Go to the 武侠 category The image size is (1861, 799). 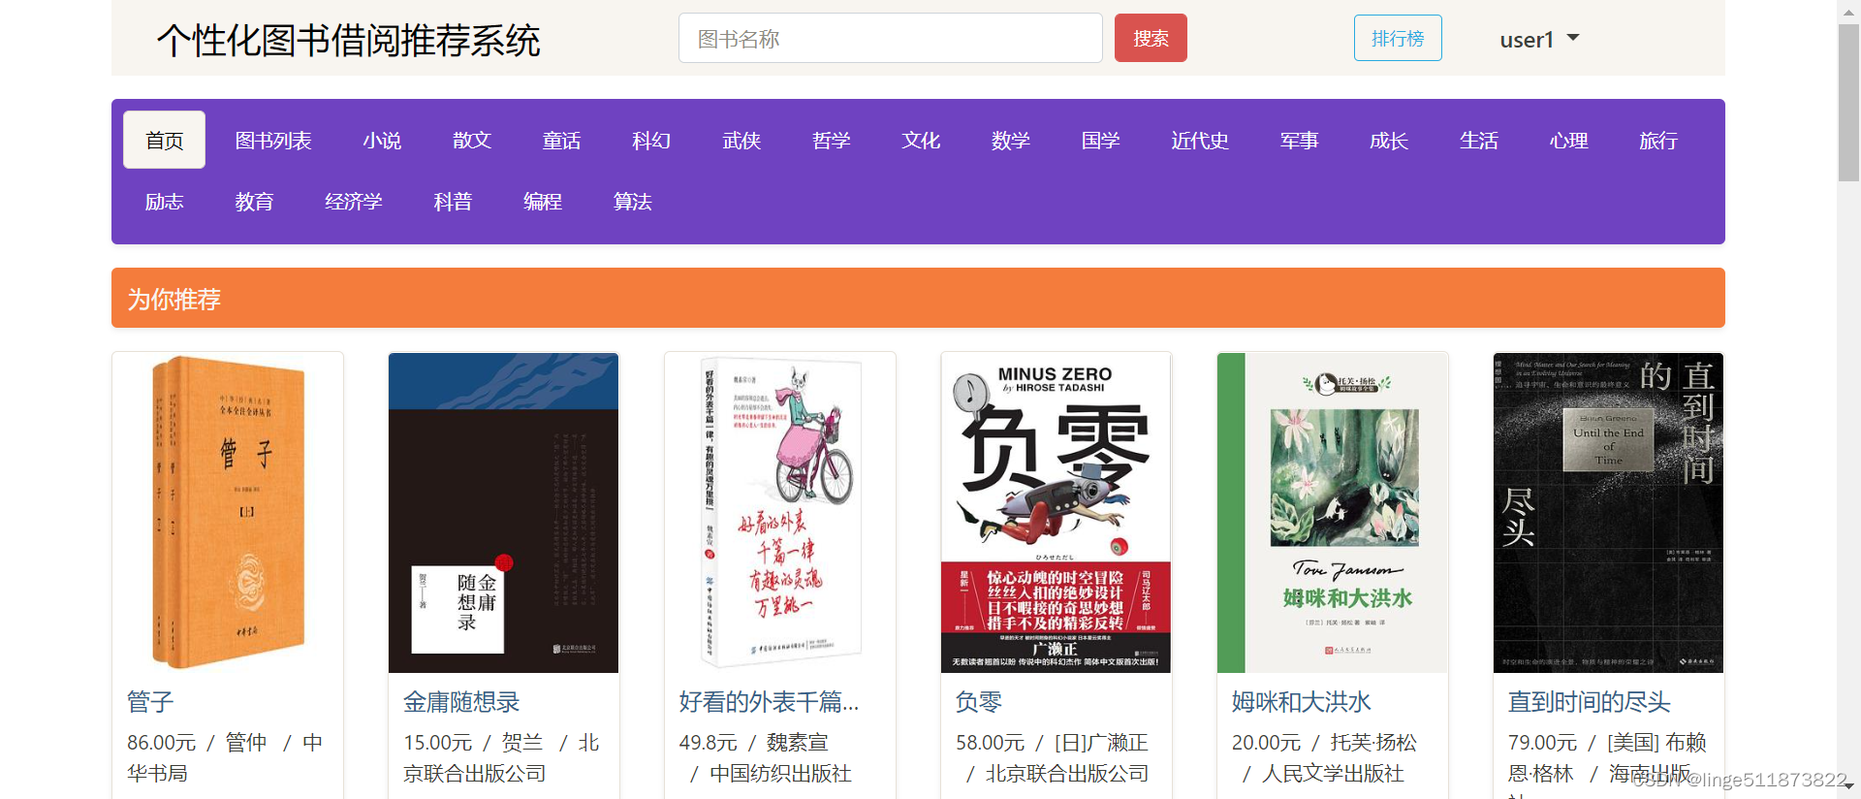[x=741, y=141]
